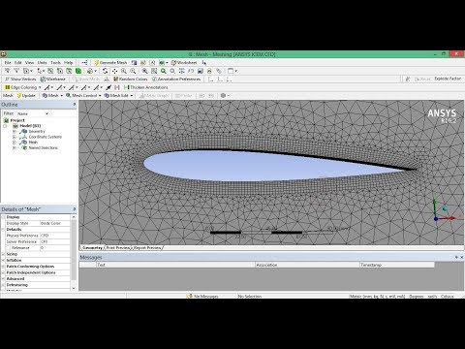The width and height of the screenshot is (465, 349).
Task: Expand the Geometry tree node
Action: [15, 132]
